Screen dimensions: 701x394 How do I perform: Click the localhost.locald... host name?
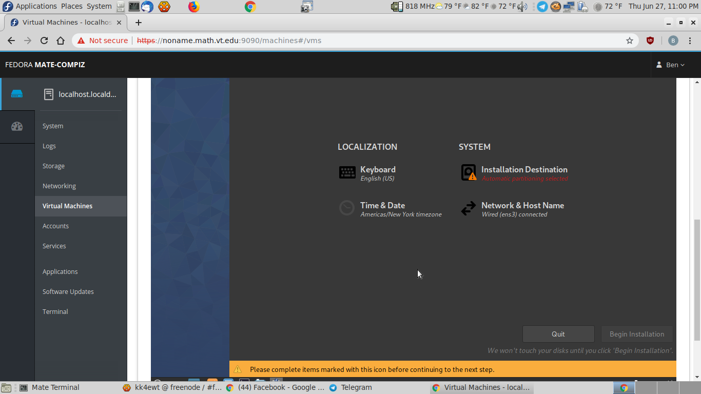point(88,94)
